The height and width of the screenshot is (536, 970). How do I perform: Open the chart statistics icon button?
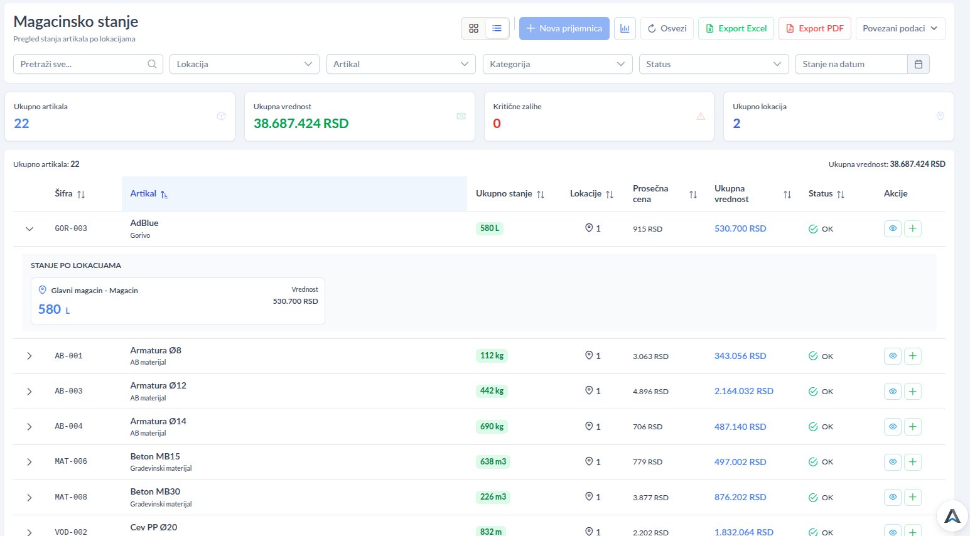pyautogui.click(x=625, y=28)
